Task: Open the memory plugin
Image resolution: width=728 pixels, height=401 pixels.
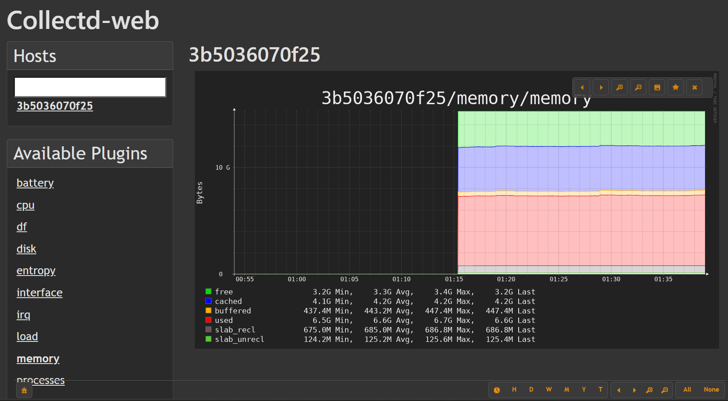Action: 38,358
